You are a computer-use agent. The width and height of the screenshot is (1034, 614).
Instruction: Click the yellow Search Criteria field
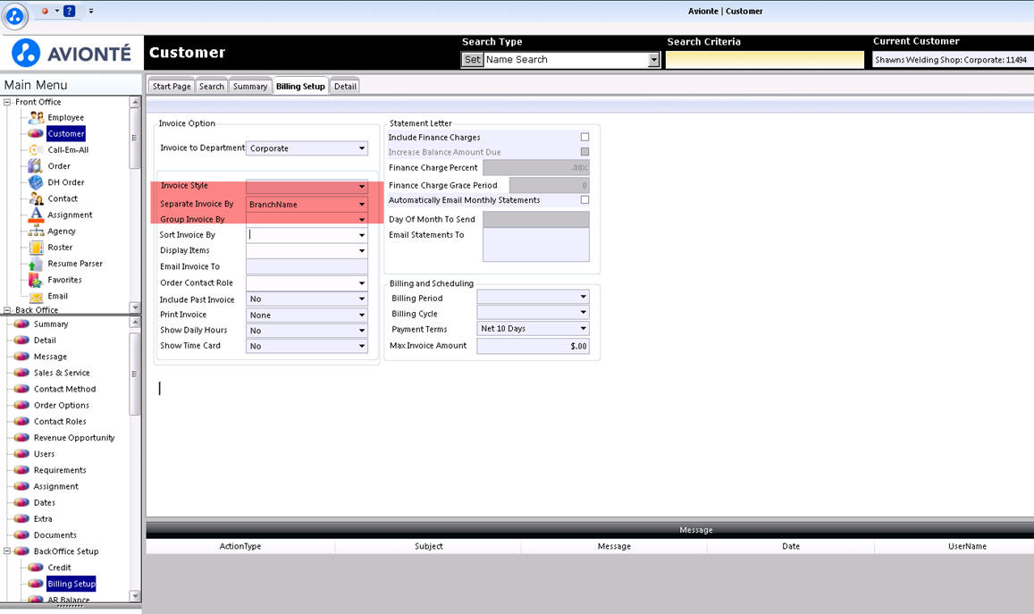click(764, 59)
